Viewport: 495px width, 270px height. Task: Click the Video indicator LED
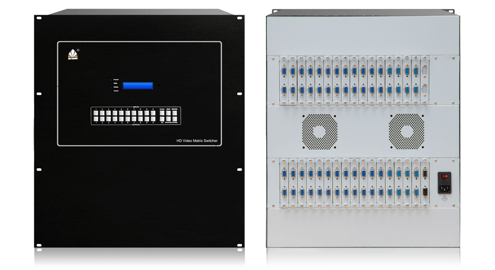(111, 87)
